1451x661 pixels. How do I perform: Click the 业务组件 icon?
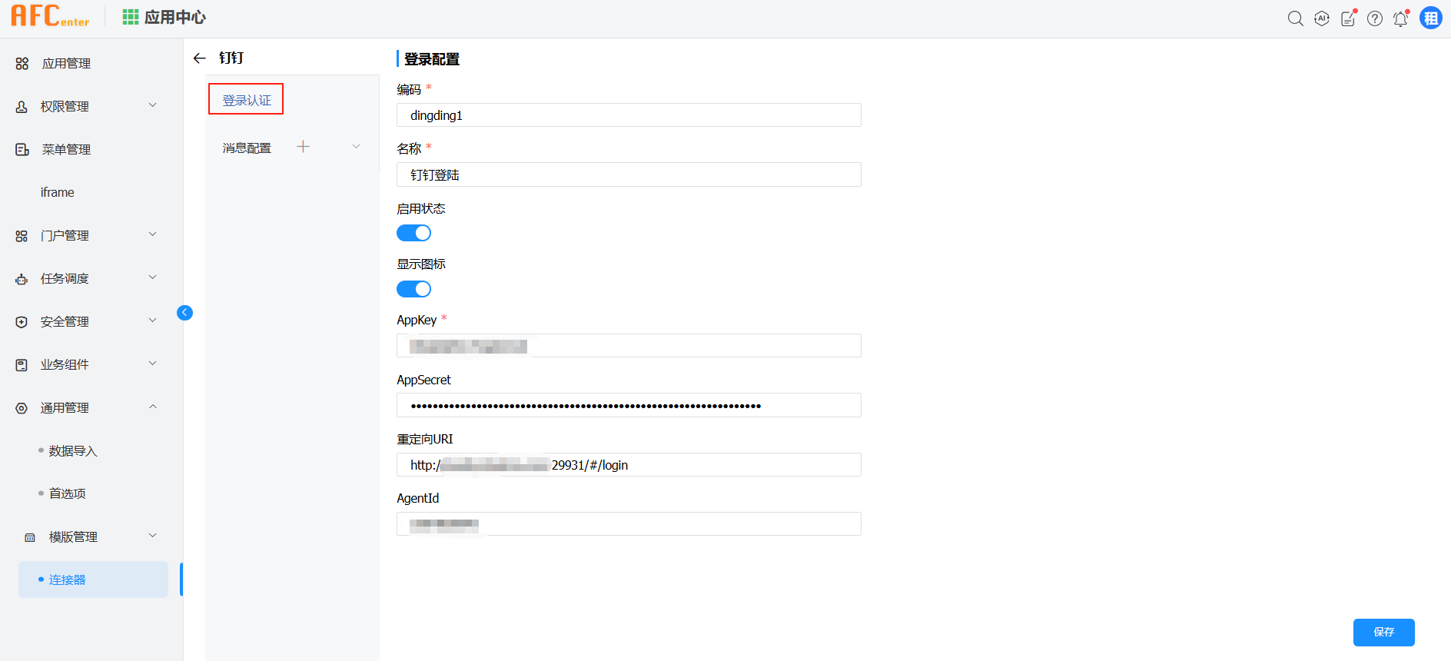[x=22, y=365]
